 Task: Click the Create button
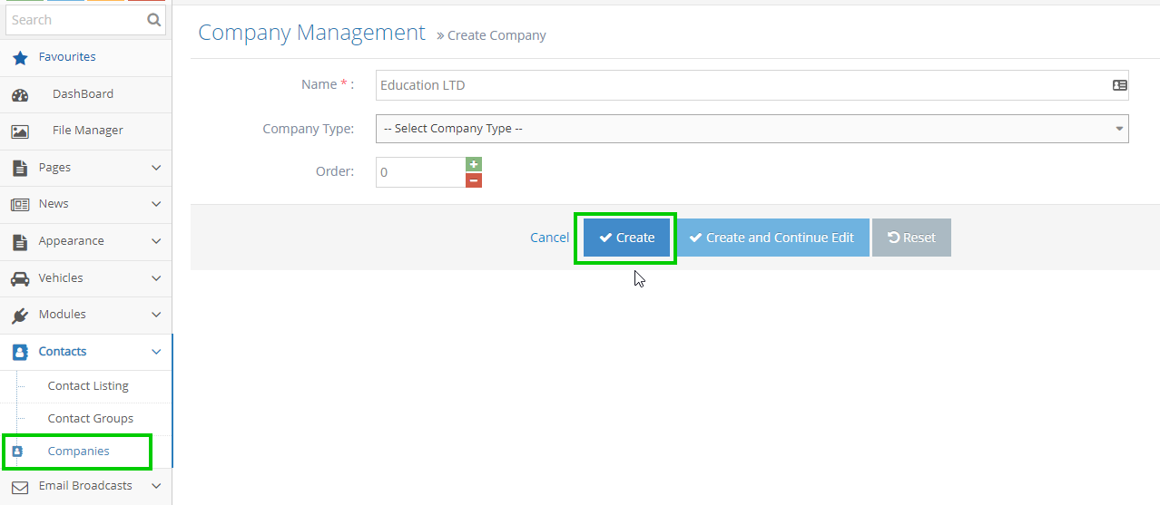point(626,238)
